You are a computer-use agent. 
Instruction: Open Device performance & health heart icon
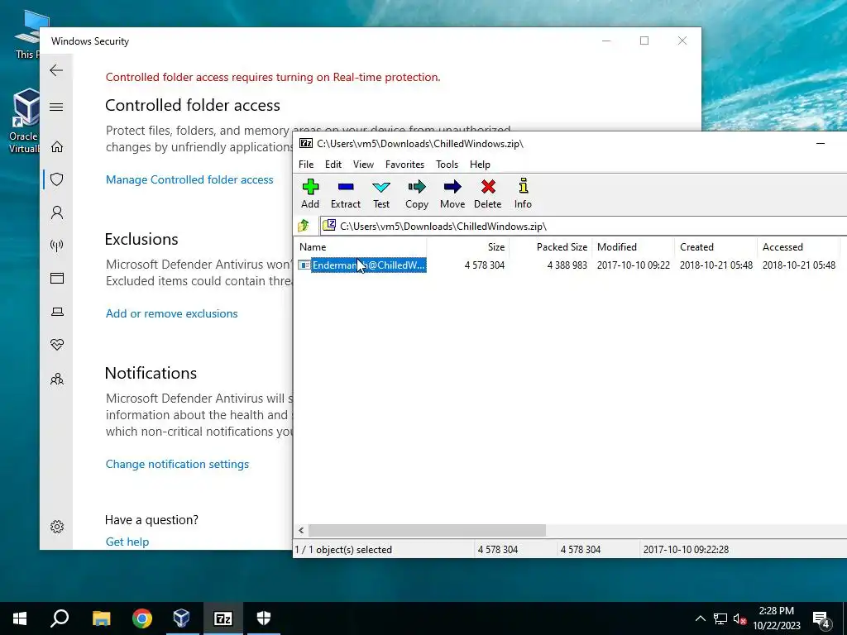pos(57,345)
